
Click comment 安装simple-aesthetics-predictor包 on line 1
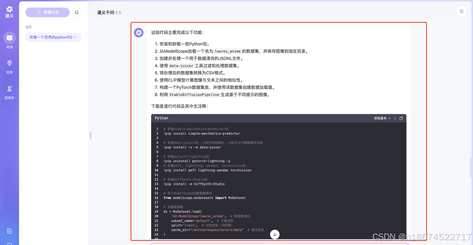196,129
